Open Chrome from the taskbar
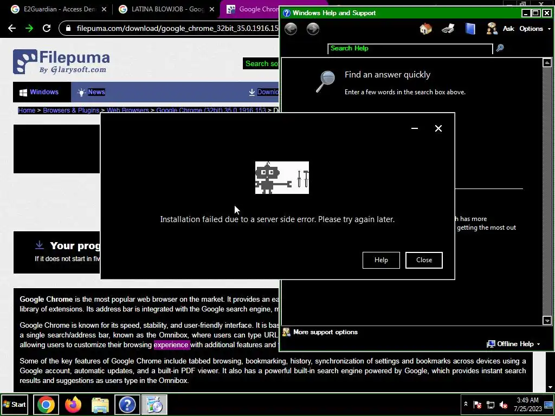Screen dimensions: 555x416 tap(46, 404)
